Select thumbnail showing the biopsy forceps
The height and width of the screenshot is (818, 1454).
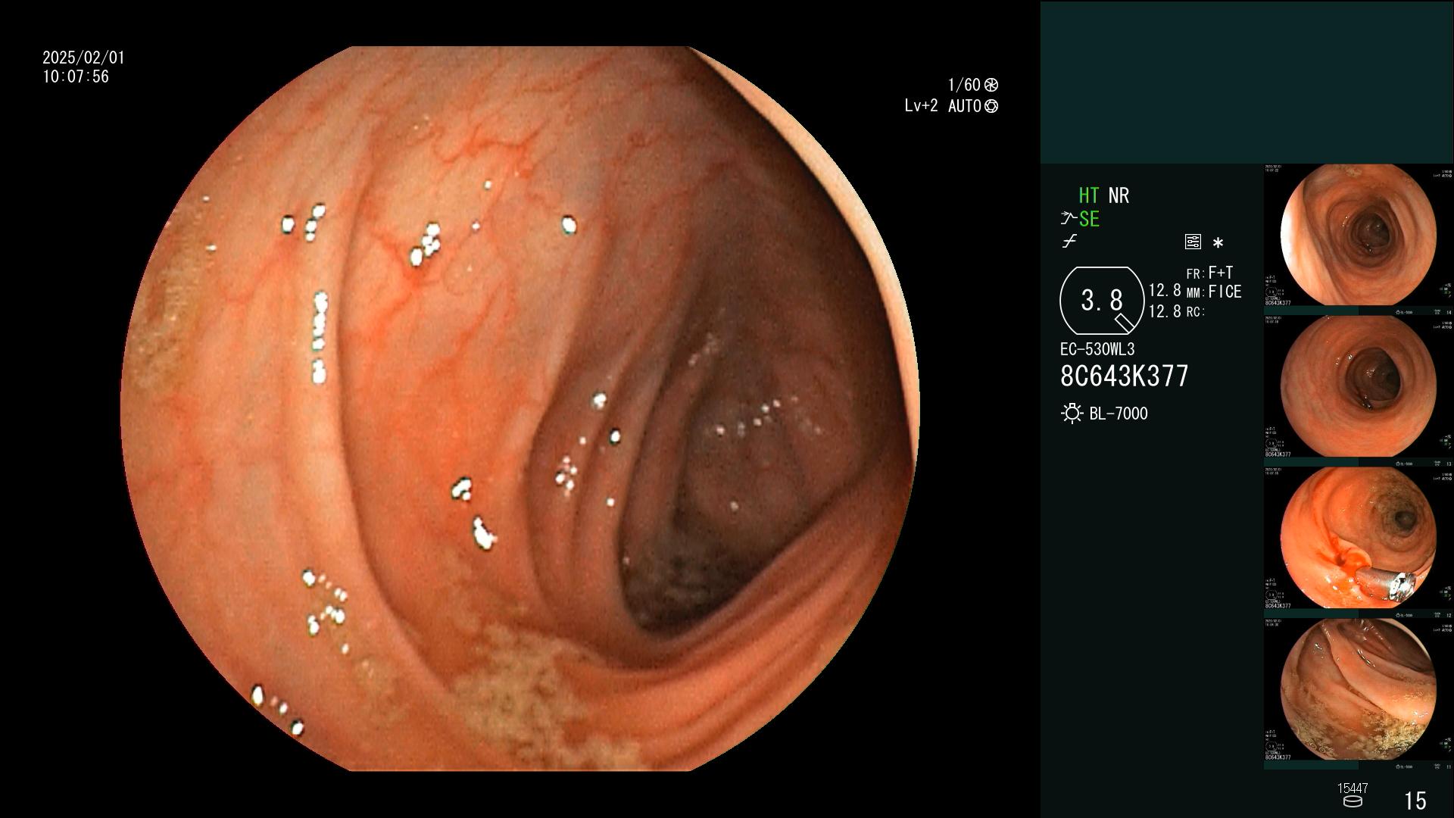[1358, 539]
